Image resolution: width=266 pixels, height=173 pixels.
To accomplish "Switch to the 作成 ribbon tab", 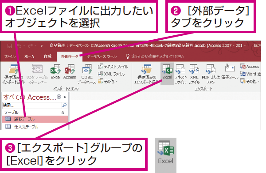I will pyautogui.click(x=47, y=56).
